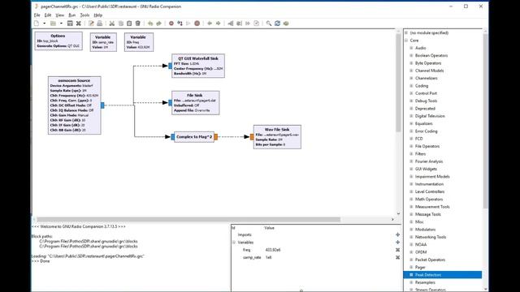Generate the flow graph

[x=180, y=24]
